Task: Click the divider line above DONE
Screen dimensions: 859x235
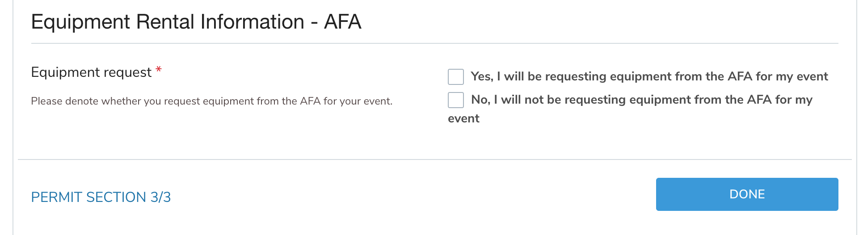Action: point(434,159)
